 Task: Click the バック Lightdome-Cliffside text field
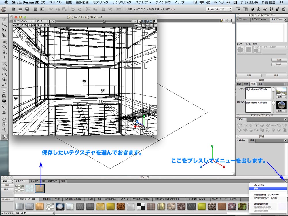click(258, 93)
